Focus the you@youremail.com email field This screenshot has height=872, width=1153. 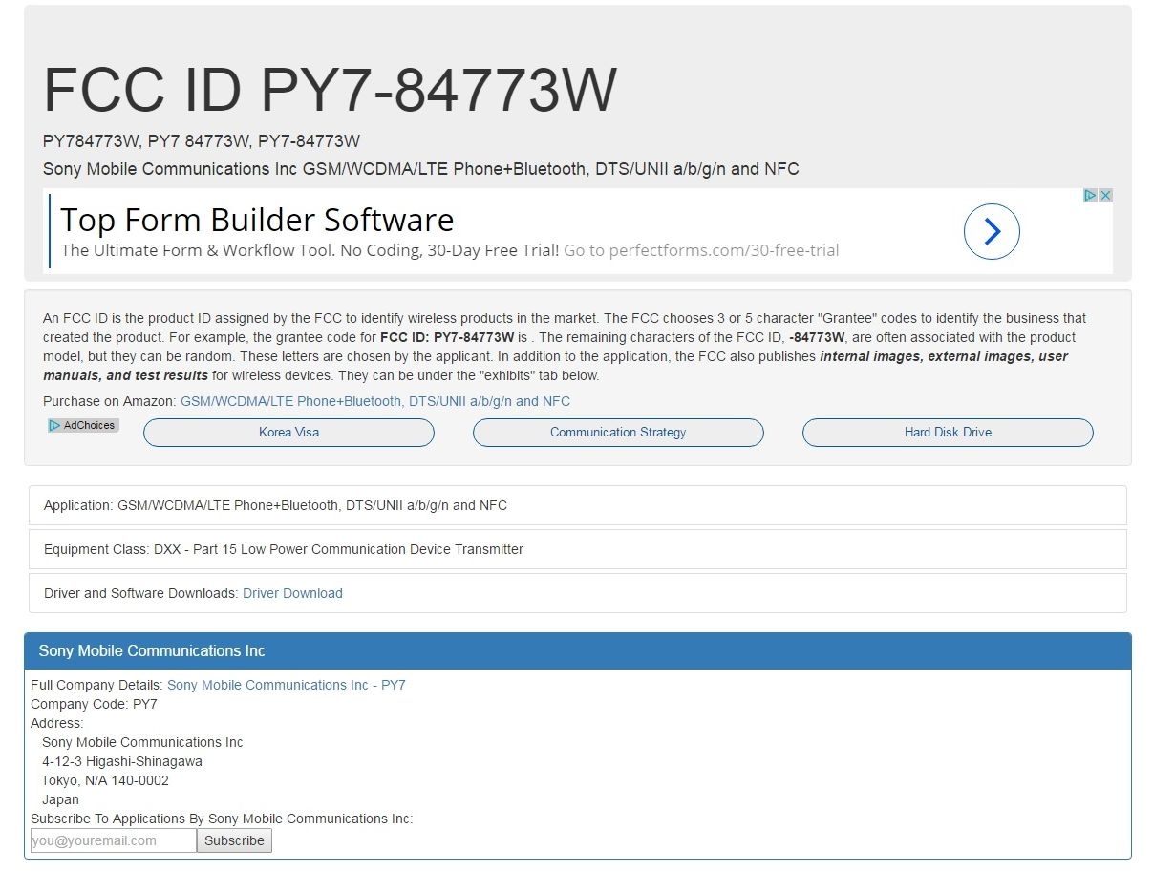(114, 840)
